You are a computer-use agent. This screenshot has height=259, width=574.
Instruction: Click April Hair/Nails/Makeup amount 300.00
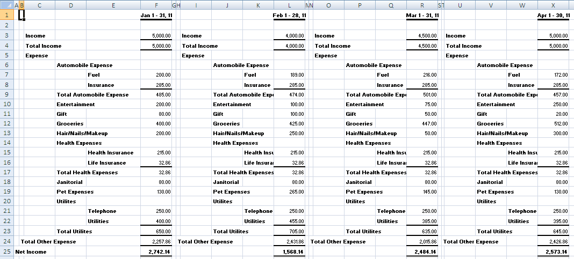(554, 134)
